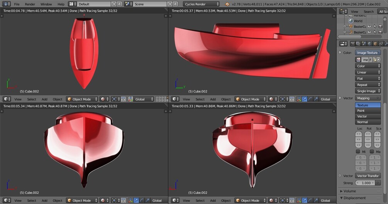Open the Object properties cube tab
The height and width of the screenshot is (204, 388).
tap(375, 44)
